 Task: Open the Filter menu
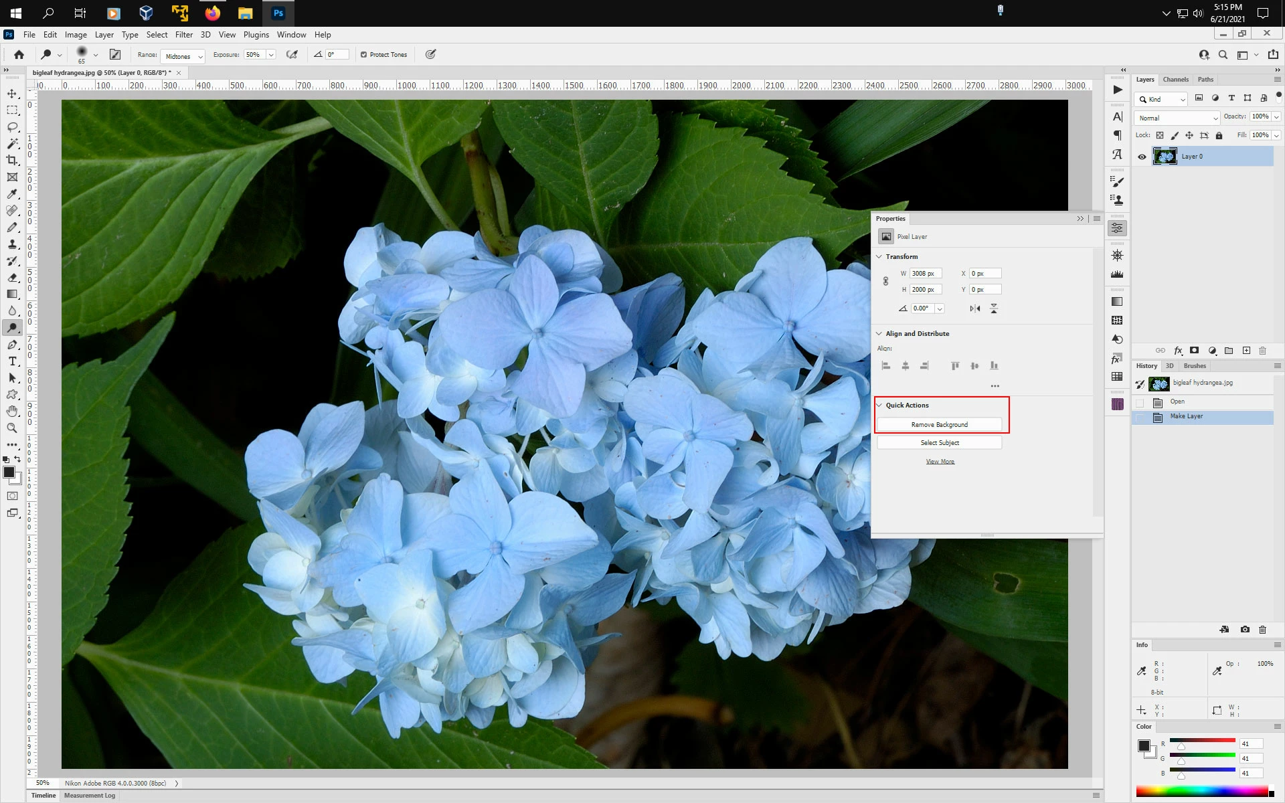pyautogui.click(x=183, y=35)
